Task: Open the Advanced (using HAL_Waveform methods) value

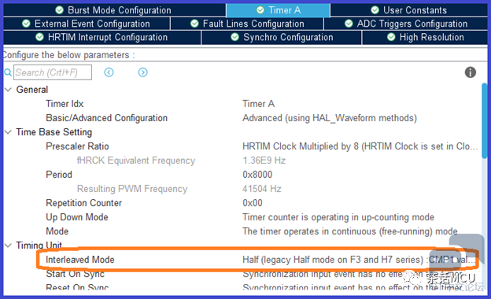Action: (x=330, y=118)
